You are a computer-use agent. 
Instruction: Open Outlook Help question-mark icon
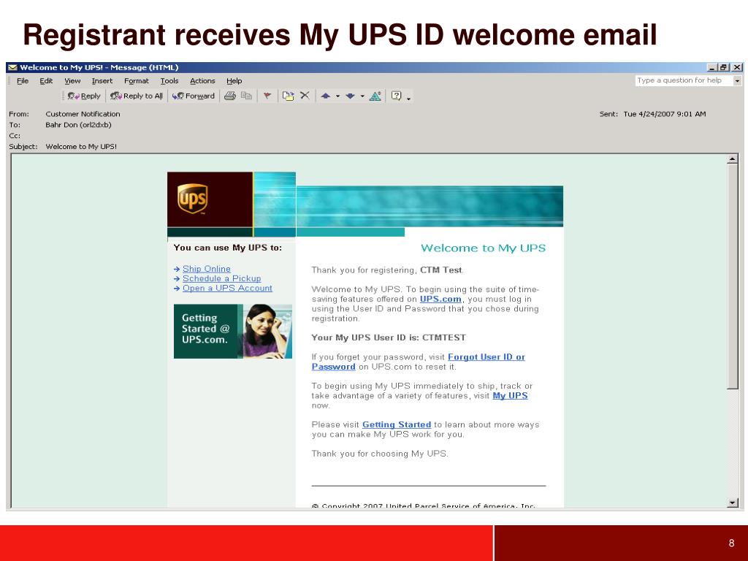(396, 96)
